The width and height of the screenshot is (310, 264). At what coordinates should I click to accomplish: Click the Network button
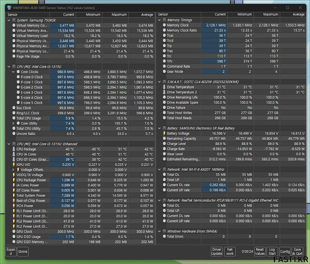(x=230, y=252)
